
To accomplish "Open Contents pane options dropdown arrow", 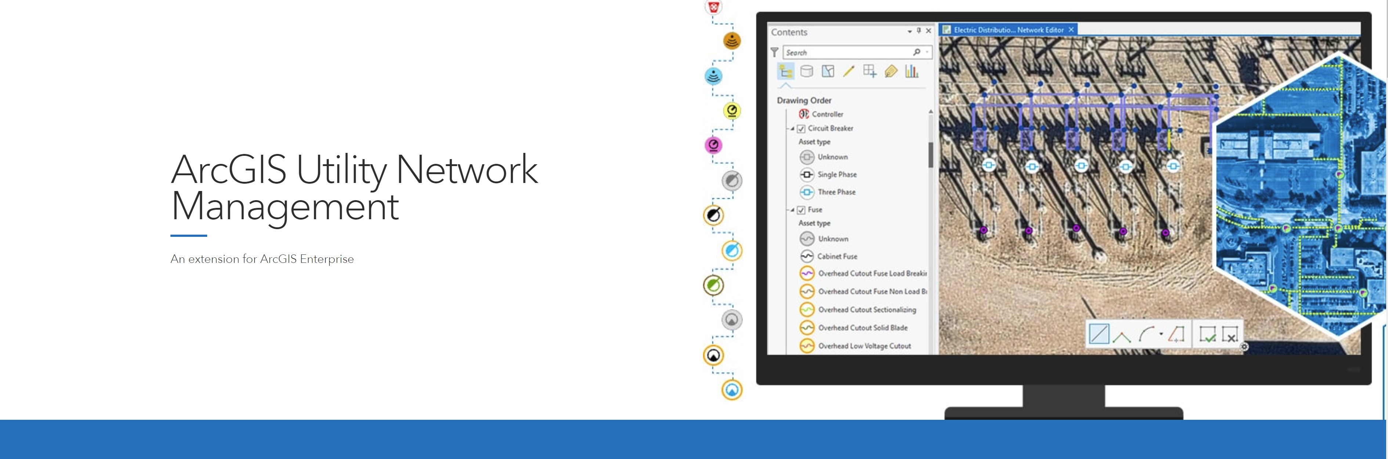I will 909,31.
